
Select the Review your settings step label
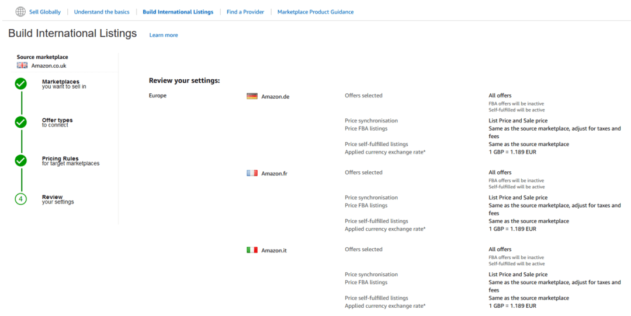click(x=53, y=197)
